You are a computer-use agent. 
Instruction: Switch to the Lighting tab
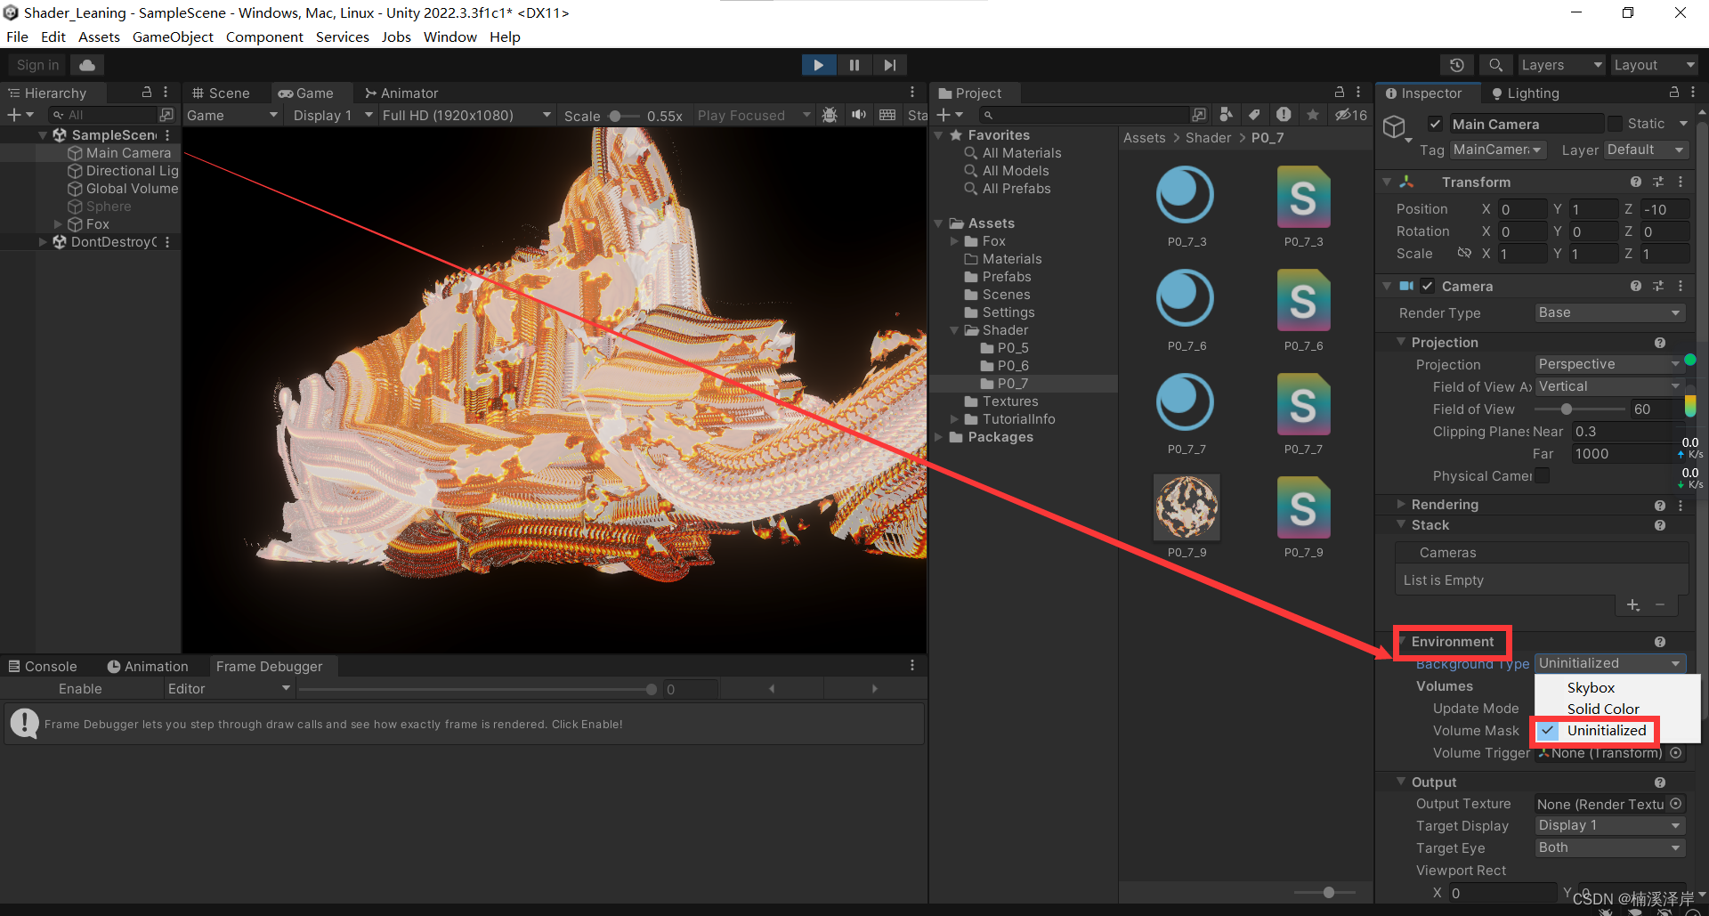(x=1526, y=93)
